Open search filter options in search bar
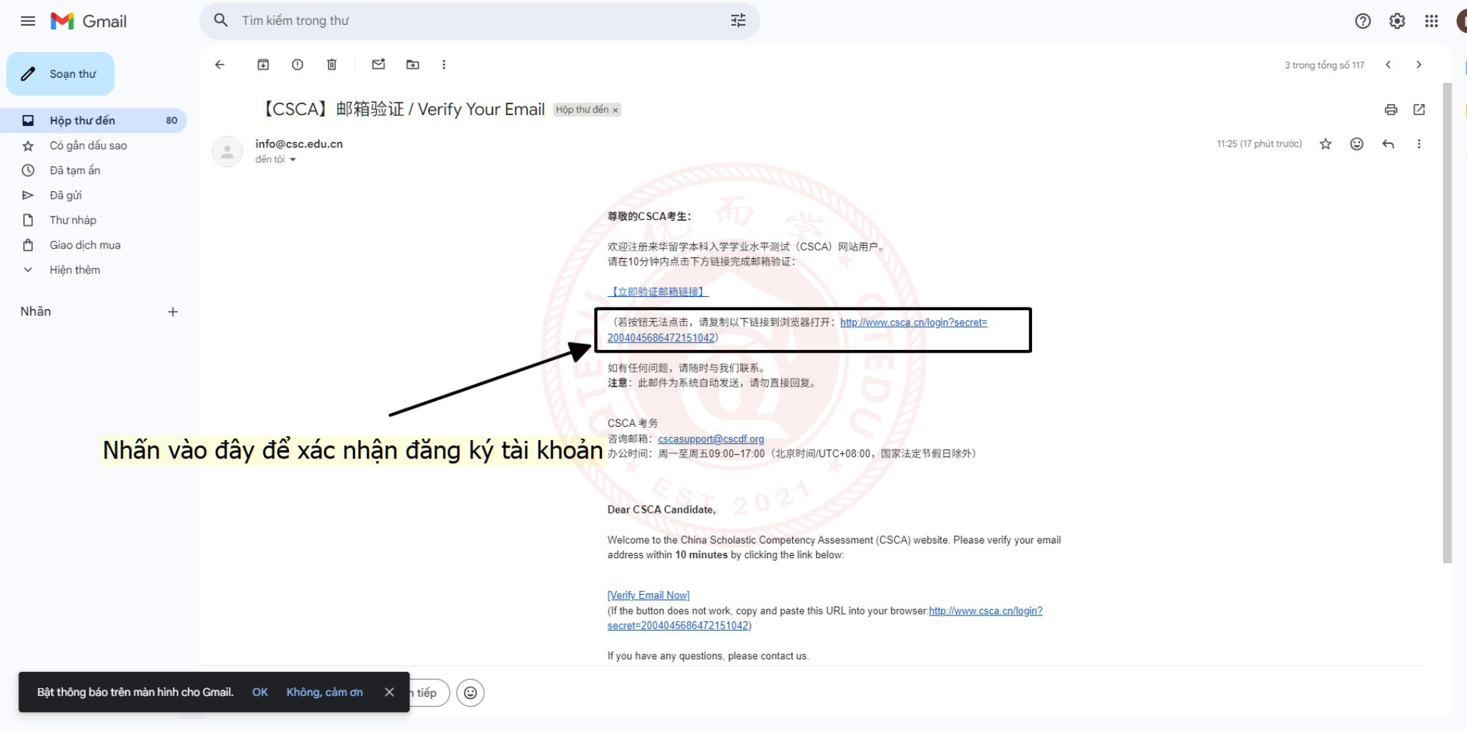1467x732 pixels. (738, 21)
